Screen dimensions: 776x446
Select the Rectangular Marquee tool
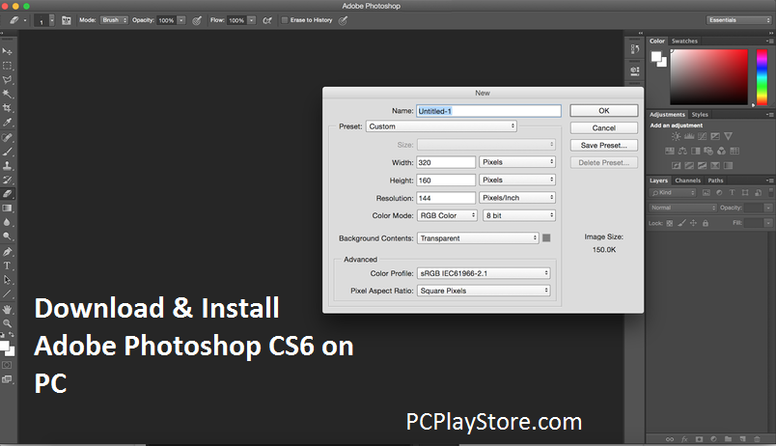tap(8, 66)
